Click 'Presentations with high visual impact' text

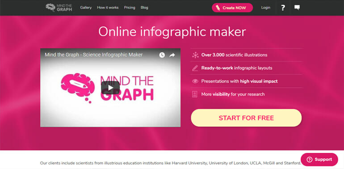[x=239, y=81]
